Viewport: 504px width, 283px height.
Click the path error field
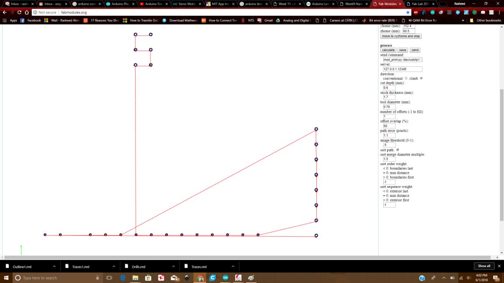click(x=389, y=135)
